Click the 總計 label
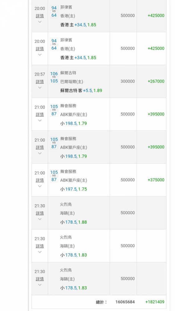The height and width of the screenshot is (311, 175). click(x=101, y=302)
